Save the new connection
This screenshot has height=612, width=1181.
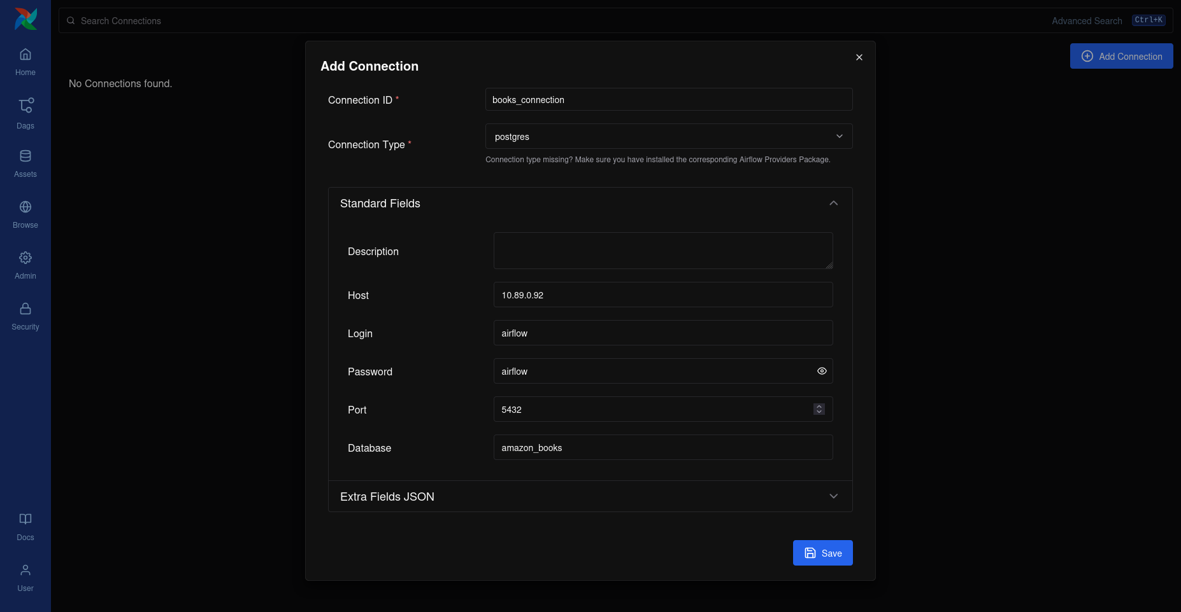822,553
